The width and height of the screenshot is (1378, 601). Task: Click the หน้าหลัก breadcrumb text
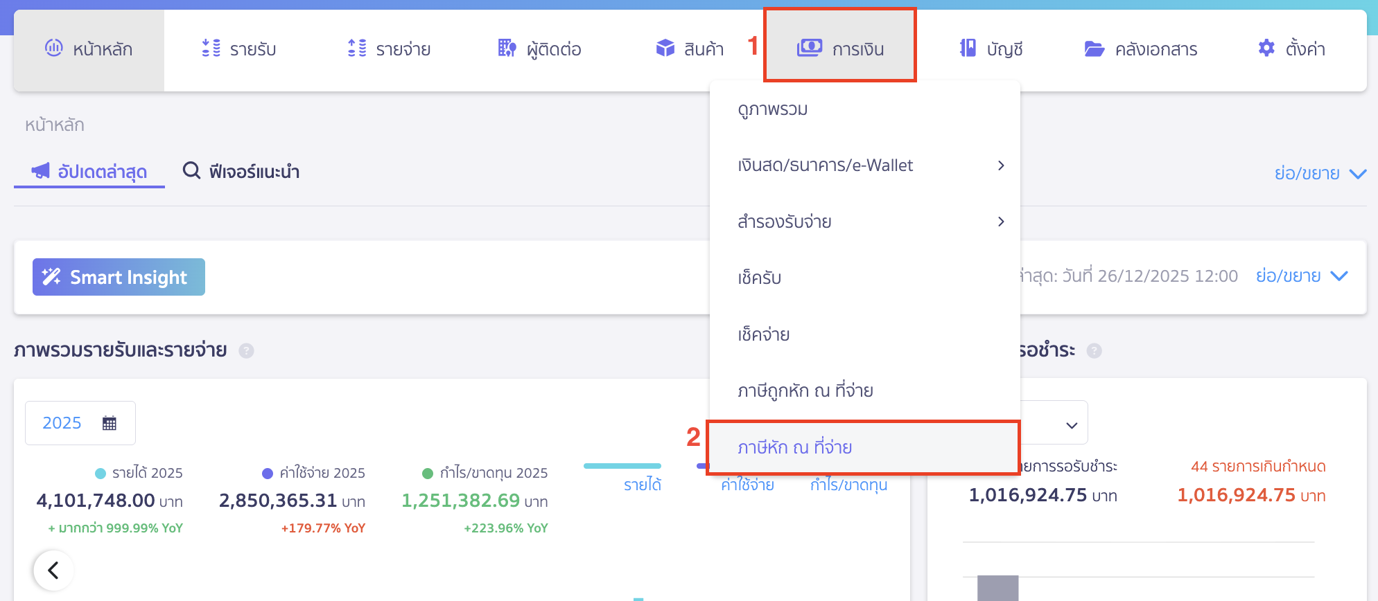coord(55,125)
